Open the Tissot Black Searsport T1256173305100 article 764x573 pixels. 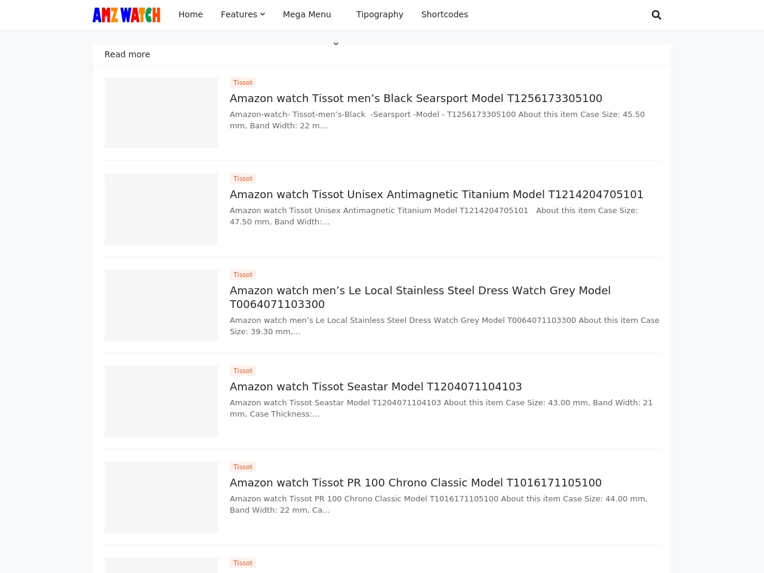click(x=416, y=98)
